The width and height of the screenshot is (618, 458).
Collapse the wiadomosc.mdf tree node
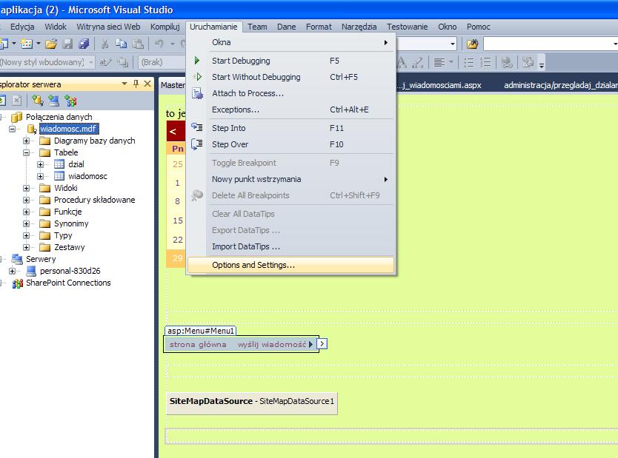pyautogui.click(x=12, y=129)
